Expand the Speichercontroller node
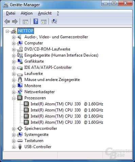Screen dimensions: 135x162 pyautogui.click(x=14, y=129)
